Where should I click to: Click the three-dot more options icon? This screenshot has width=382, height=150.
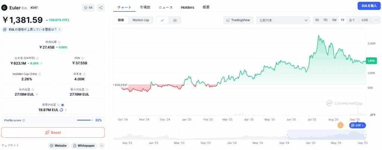(375, 20)
